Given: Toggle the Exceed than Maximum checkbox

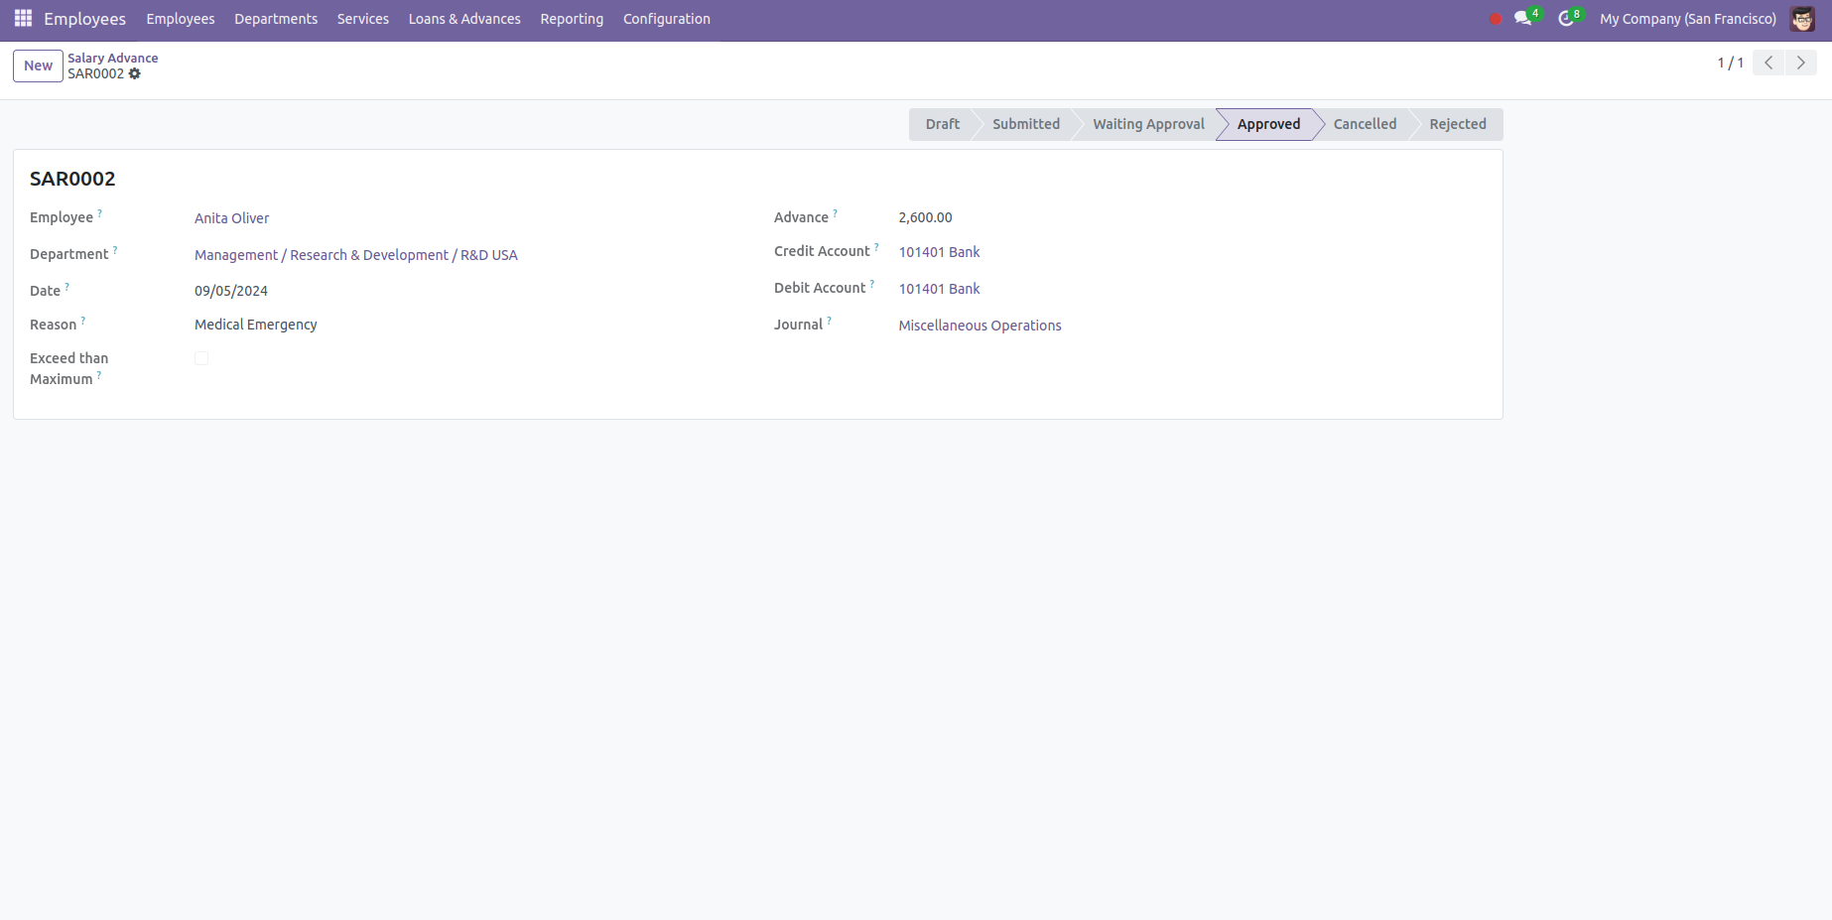Looking at the screenshot, I should click(201, 358).
